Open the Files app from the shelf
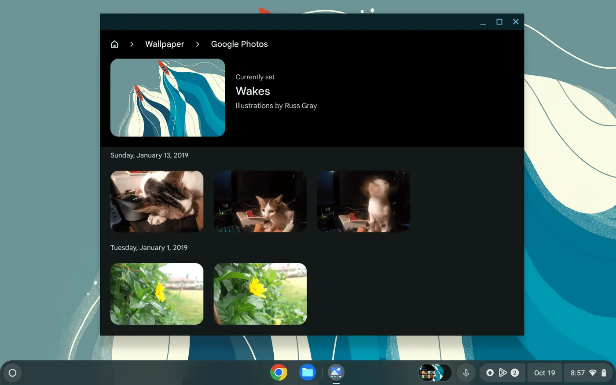 coord(308,373)
